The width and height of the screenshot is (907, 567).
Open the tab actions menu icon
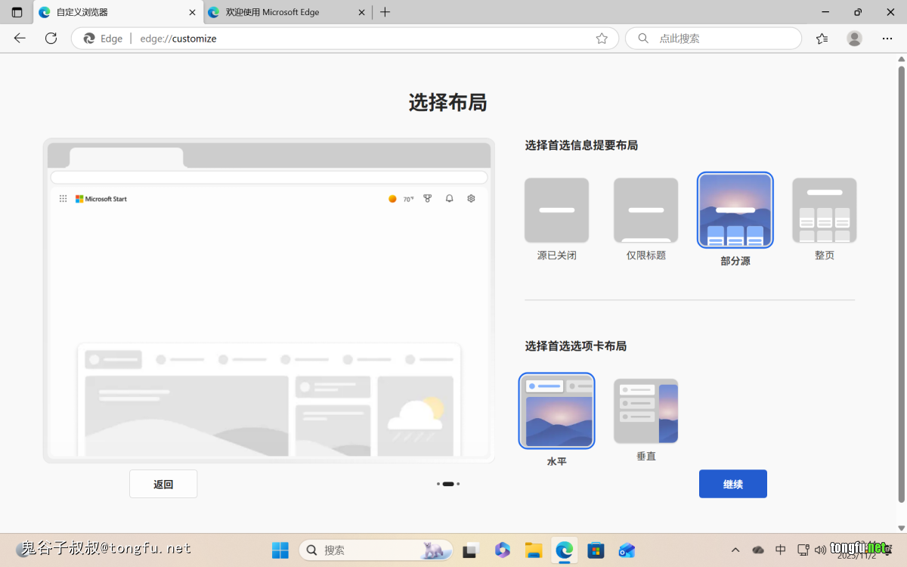(17, 12)
